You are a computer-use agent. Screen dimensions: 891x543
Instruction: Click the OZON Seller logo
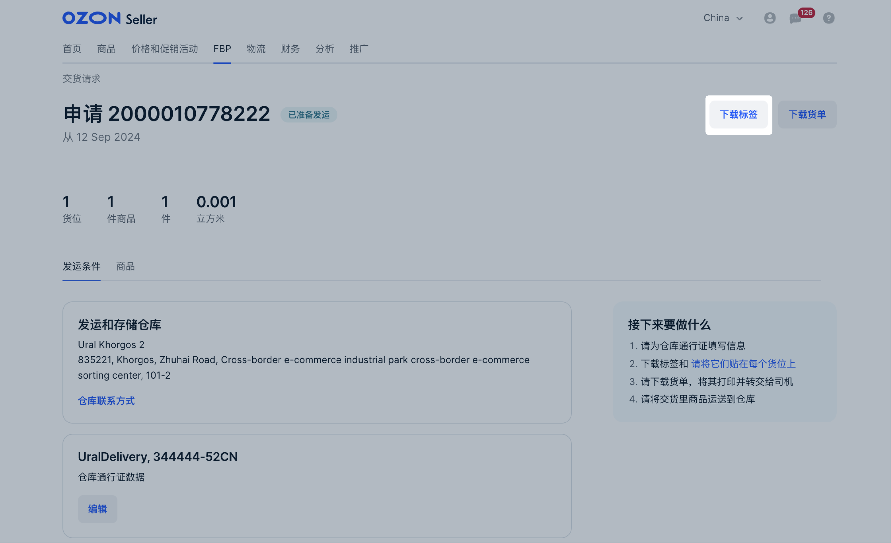(110, 18)
